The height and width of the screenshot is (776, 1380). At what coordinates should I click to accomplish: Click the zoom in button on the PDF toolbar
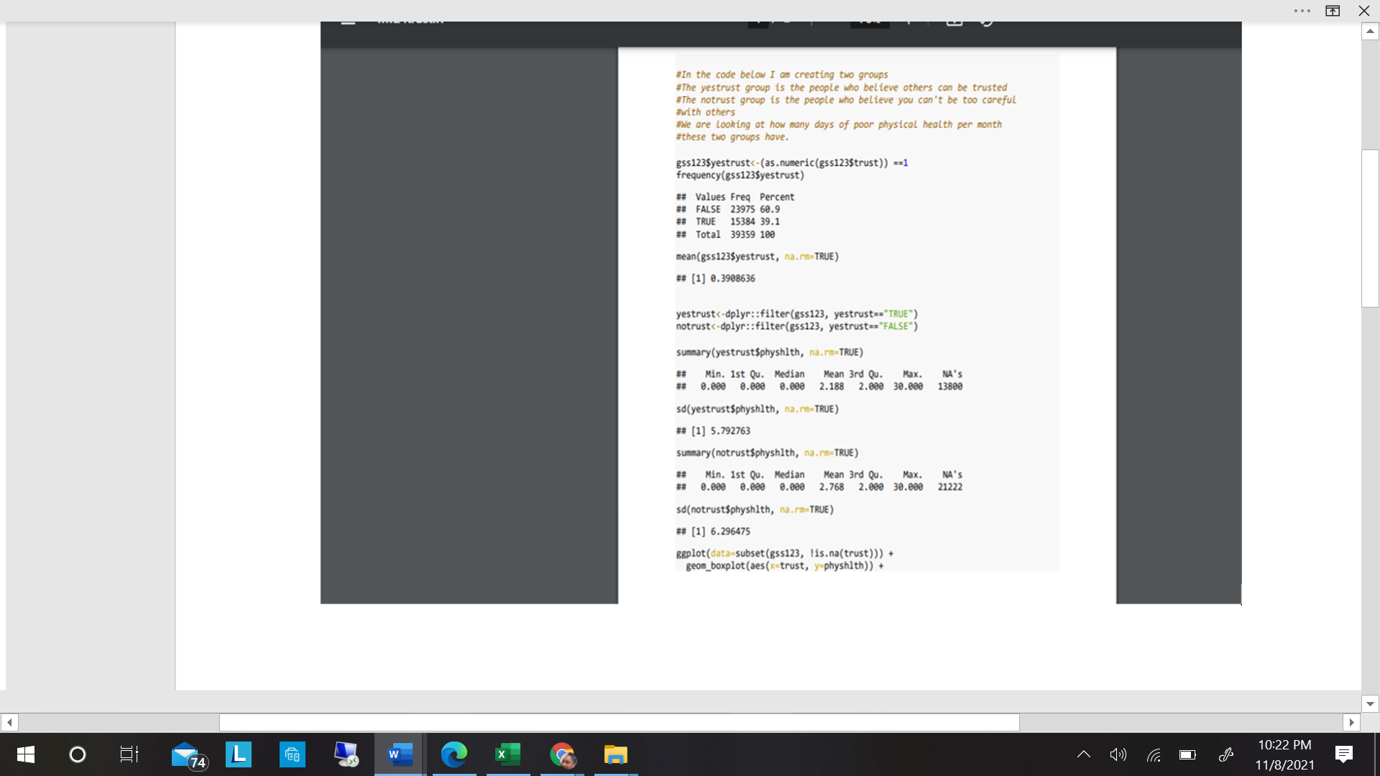point(908,20)
